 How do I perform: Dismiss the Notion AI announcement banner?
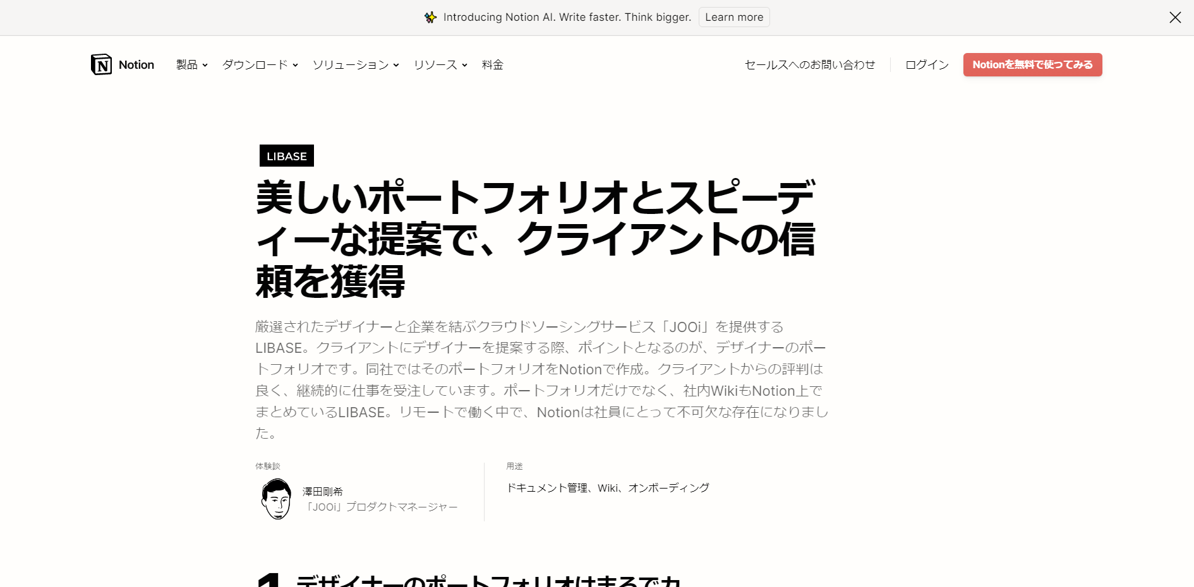1174,18
